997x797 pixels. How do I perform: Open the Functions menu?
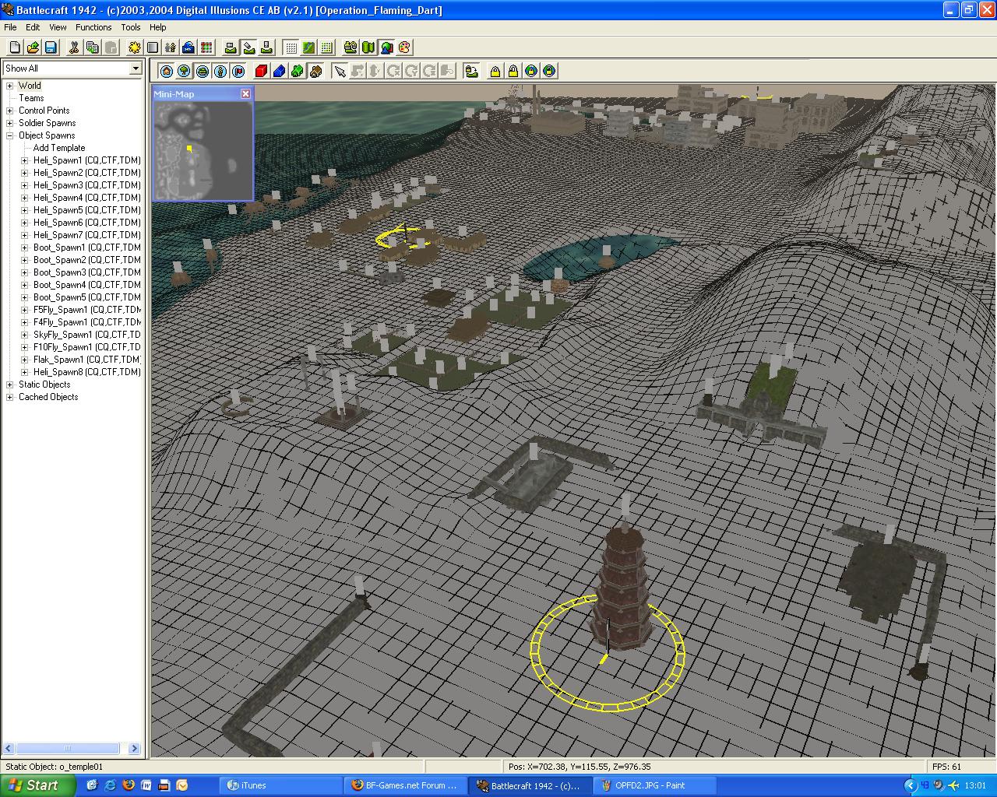point(93,27)
